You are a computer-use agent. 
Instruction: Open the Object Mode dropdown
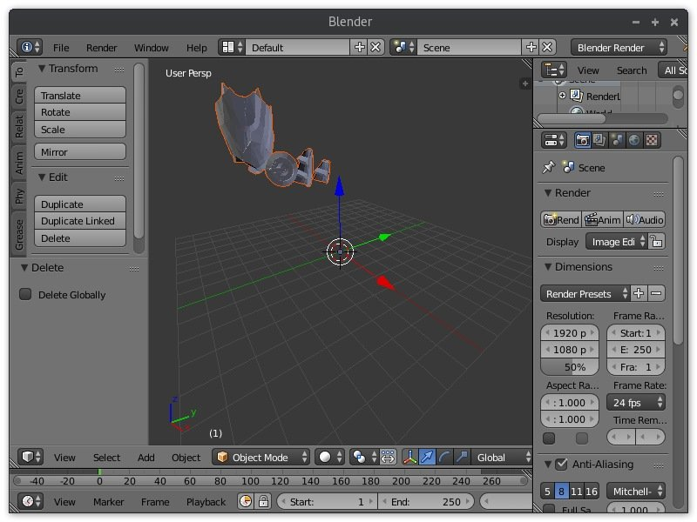click(261, 457)
